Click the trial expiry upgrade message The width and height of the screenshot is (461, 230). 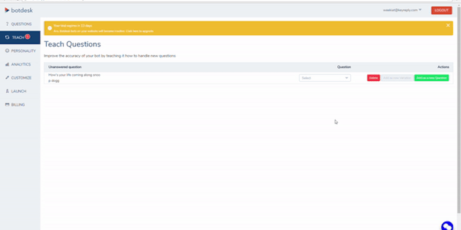point(104,28)
